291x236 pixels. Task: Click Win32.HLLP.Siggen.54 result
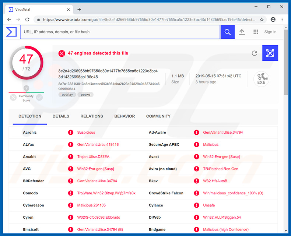(x=222, y=218)
